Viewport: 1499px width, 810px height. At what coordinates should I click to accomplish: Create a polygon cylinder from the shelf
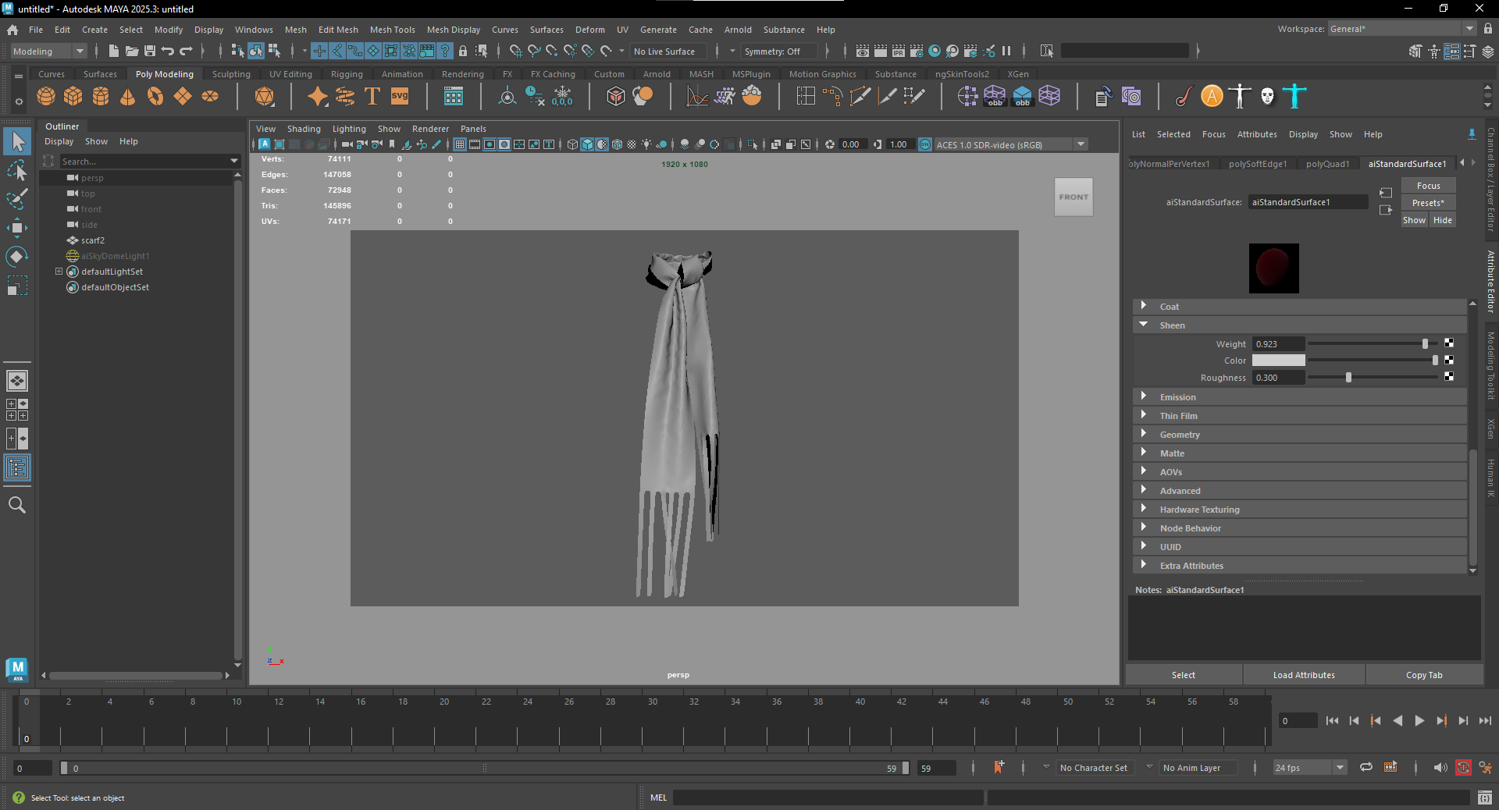[101, 96]
